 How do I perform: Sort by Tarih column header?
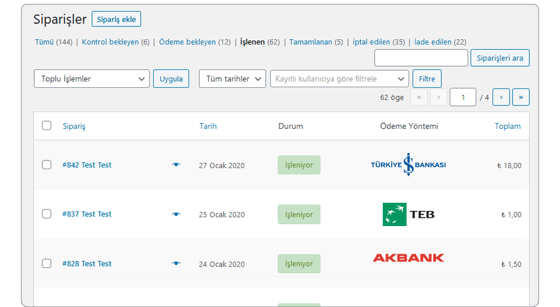(208, 126)
